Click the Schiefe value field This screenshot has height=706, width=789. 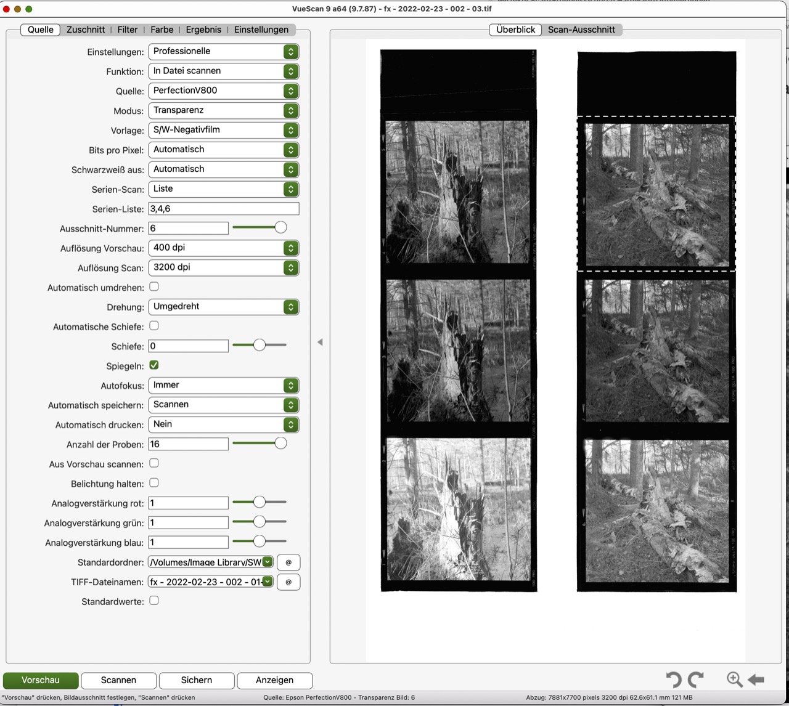(188, 346)
